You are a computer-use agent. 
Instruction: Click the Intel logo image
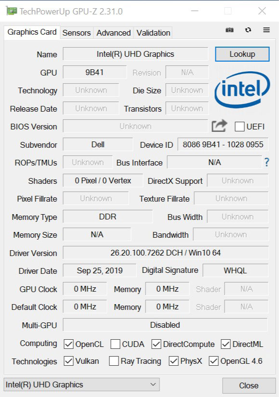242,90
